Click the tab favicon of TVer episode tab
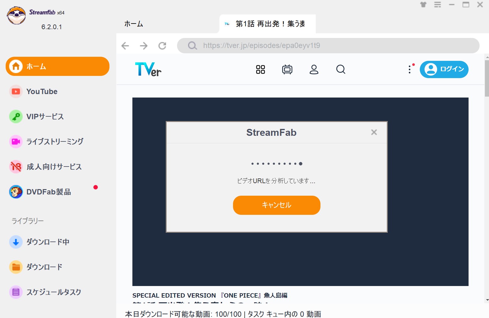Image resolution: width=489 pixels, height=318 pixels. [x=227, y=24]
